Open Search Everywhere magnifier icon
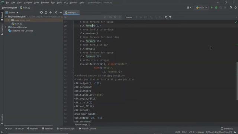Viewport: 238px width, 134px height. 231,7
